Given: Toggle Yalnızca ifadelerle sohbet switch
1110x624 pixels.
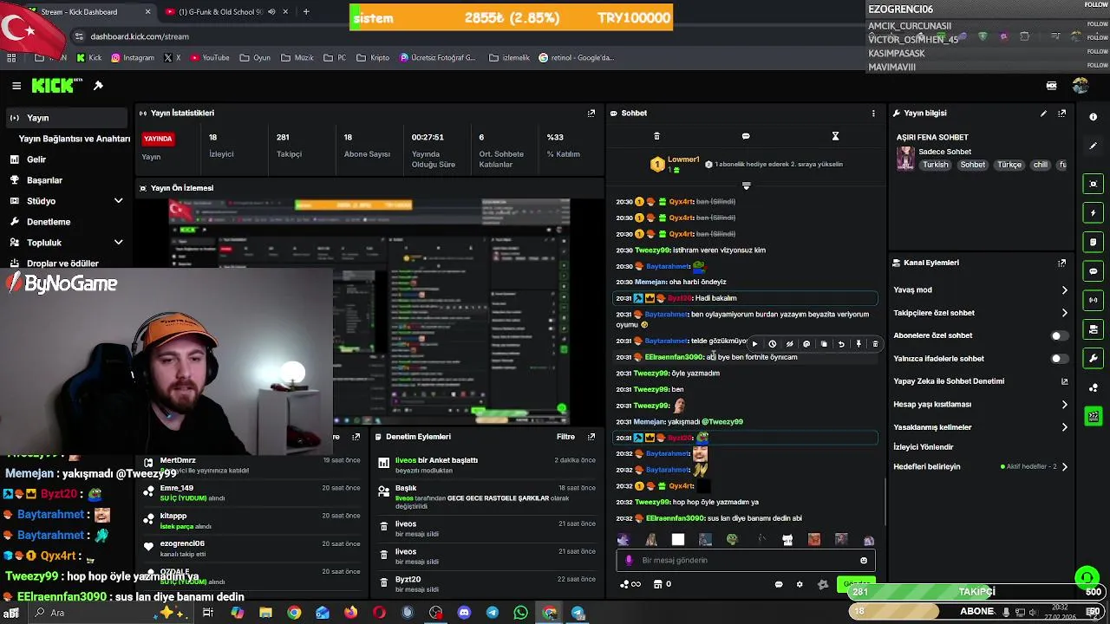Looking at the screenshot, I should pyautogui.click(x=1059, y=359).
